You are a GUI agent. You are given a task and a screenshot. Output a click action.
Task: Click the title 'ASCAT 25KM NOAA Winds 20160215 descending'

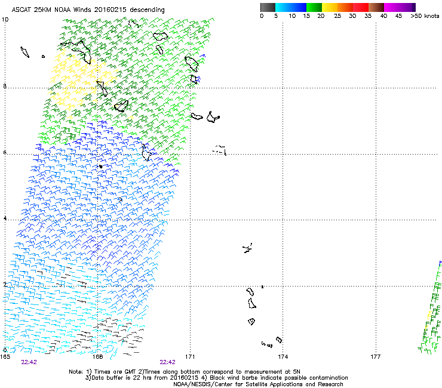(88, 10)
